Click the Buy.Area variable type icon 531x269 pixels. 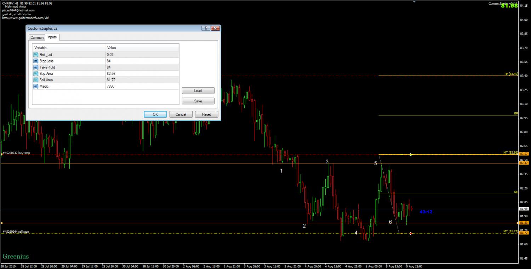(35, 74)
